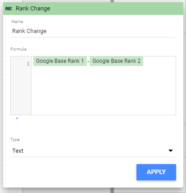186x193 pixels.
Task: Click the gray divider bar below the dialog
Action: tap(112, 190)
